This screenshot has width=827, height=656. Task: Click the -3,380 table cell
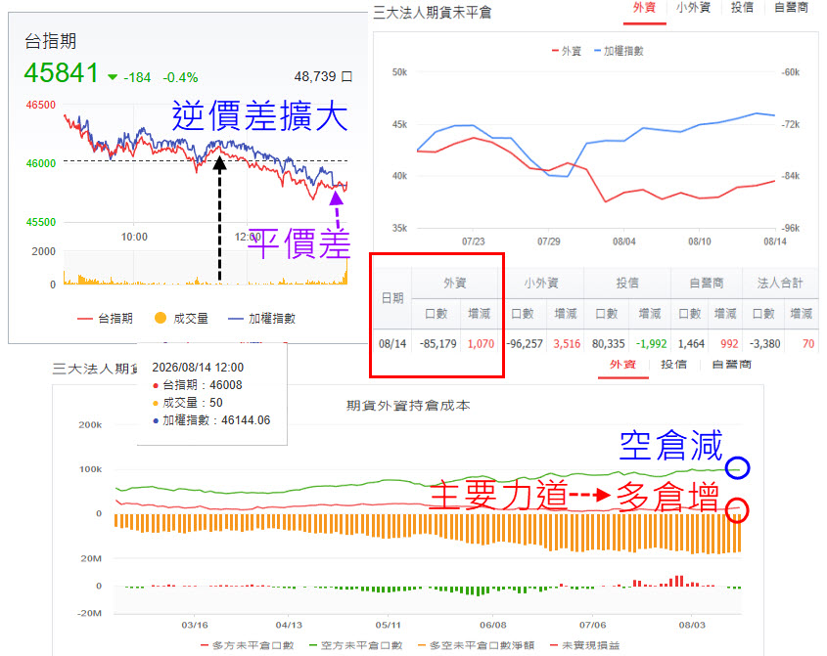[x=764, y=344]
